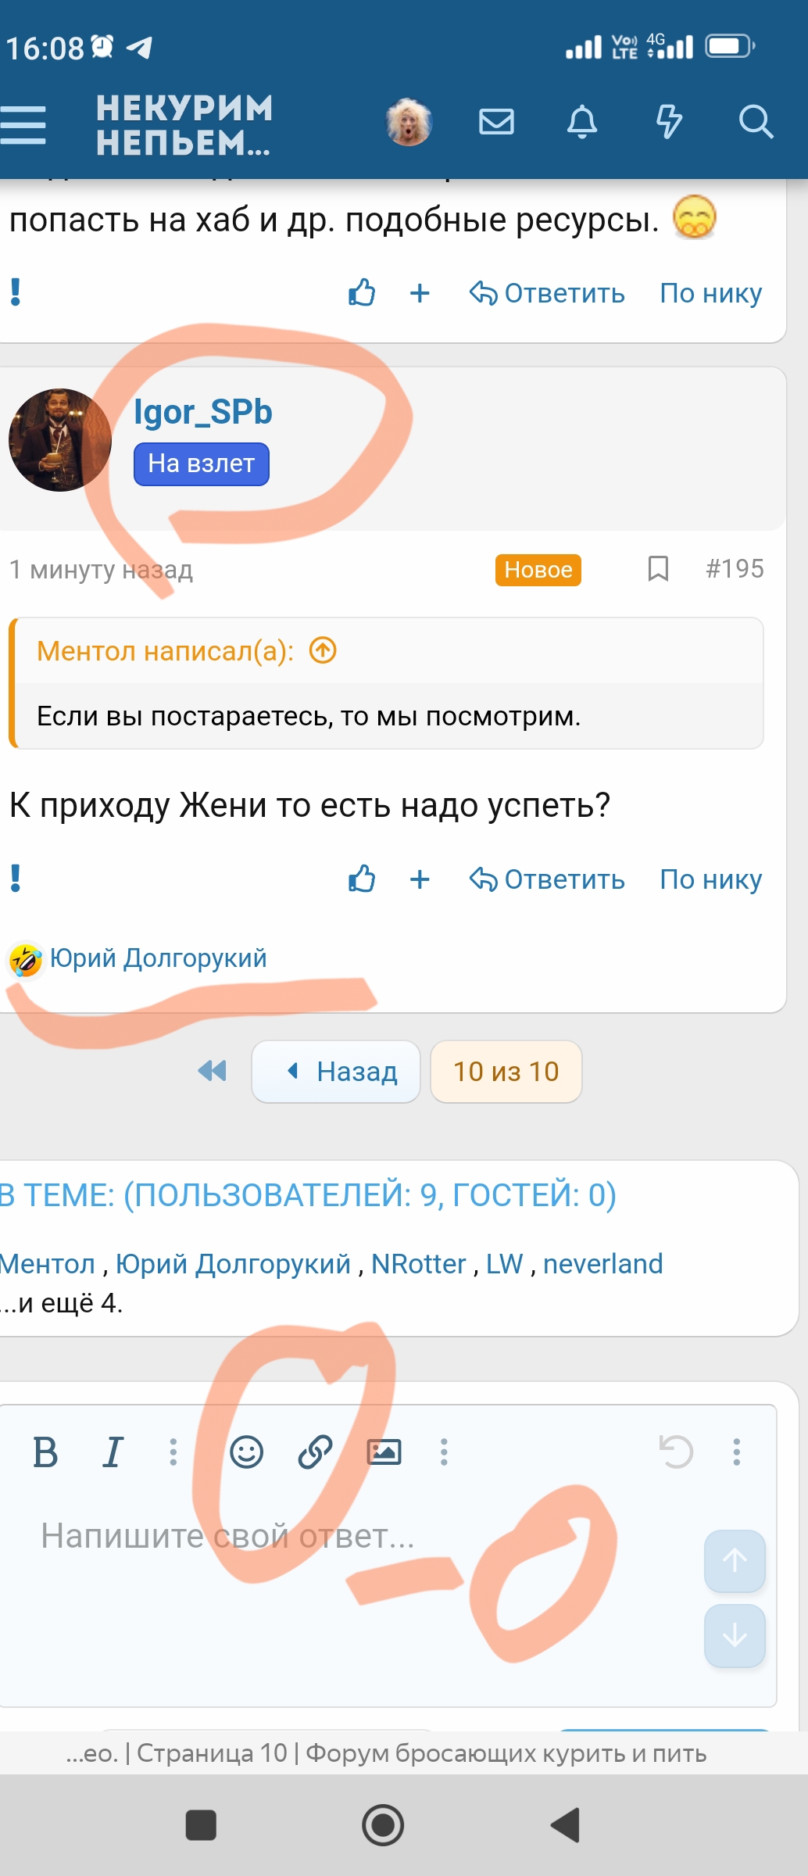
Task: Like the post above Igor_SPb's post
Action: click(x=362, y=292)
